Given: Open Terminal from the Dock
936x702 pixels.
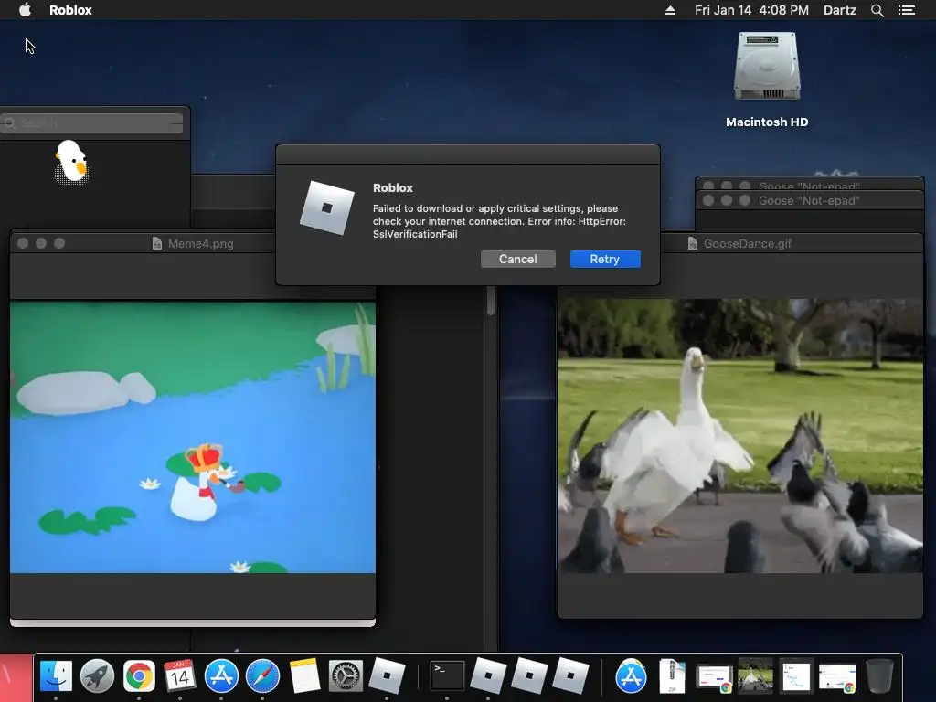Looking at the screenshot, I should coord(447,676).
